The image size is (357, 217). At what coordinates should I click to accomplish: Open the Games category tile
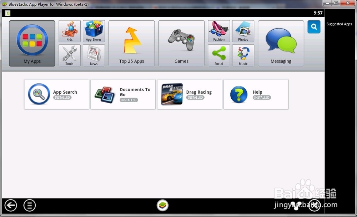[x=181, y=43]
